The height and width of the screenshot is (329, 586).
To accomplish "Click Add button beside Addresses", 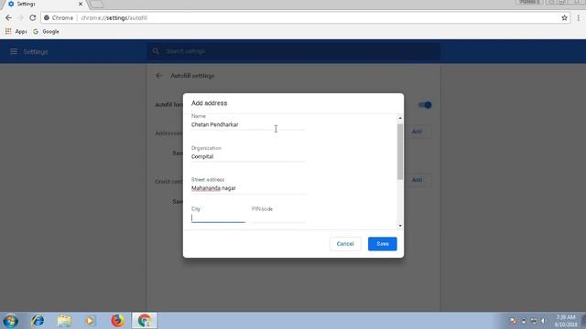I will point(418,132).
